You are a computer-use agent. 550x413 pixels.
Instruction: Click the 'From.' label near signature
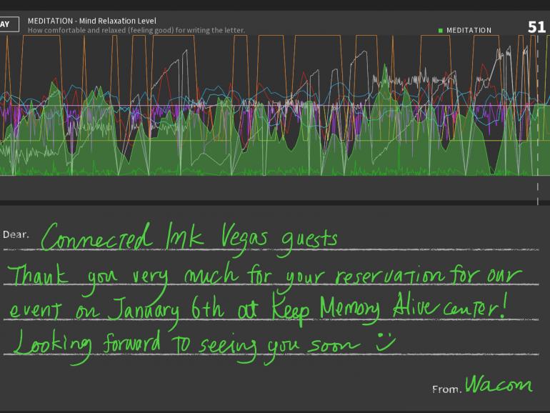[446, 389]
